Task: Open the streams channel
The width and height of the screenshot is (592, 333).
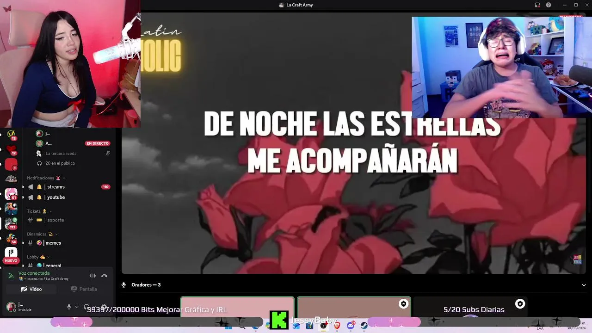Action: click(x=68, y=187)
